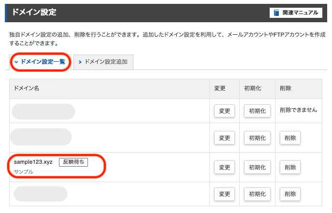Click 初期化 for sample123.xyz
Viewport: 332px width, 213px height.
click(x=257, y=167)
